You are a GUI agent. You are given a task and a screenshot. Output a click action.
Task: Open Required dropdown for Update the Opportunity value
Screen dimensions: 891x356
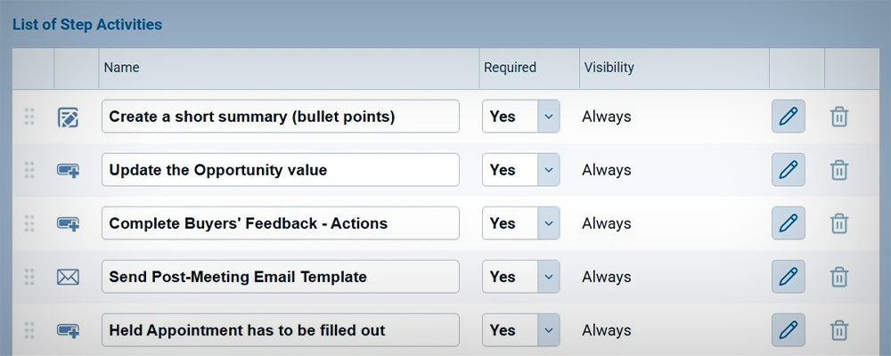tap(521, 170)
